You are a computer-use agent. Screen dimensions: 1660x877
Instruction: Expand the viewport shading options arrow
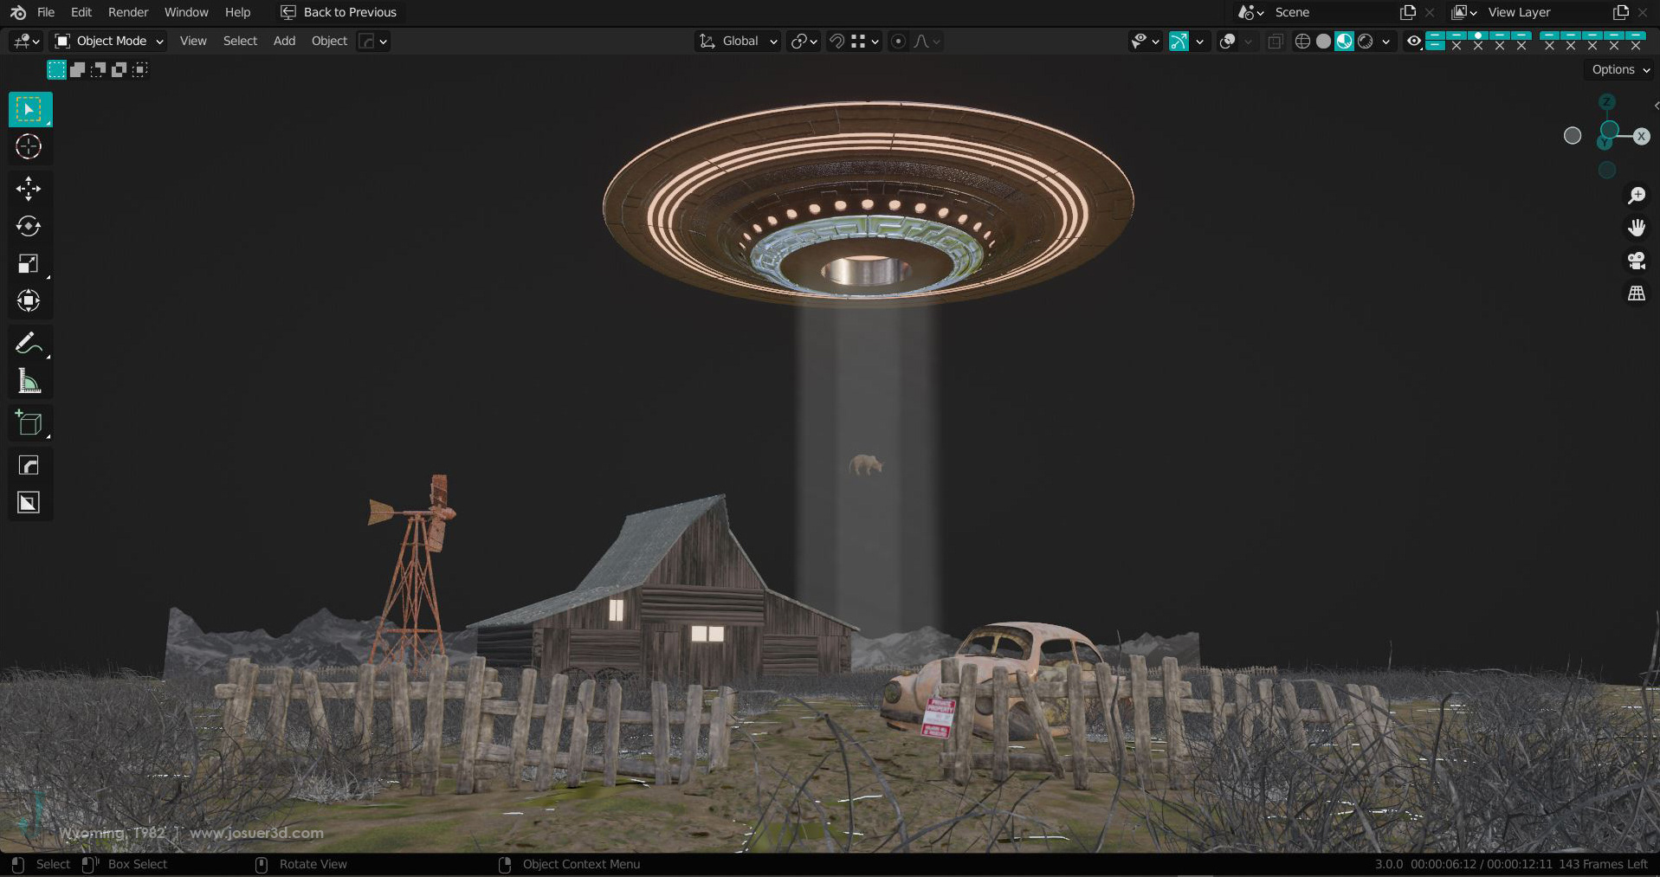pos(1385,41)
